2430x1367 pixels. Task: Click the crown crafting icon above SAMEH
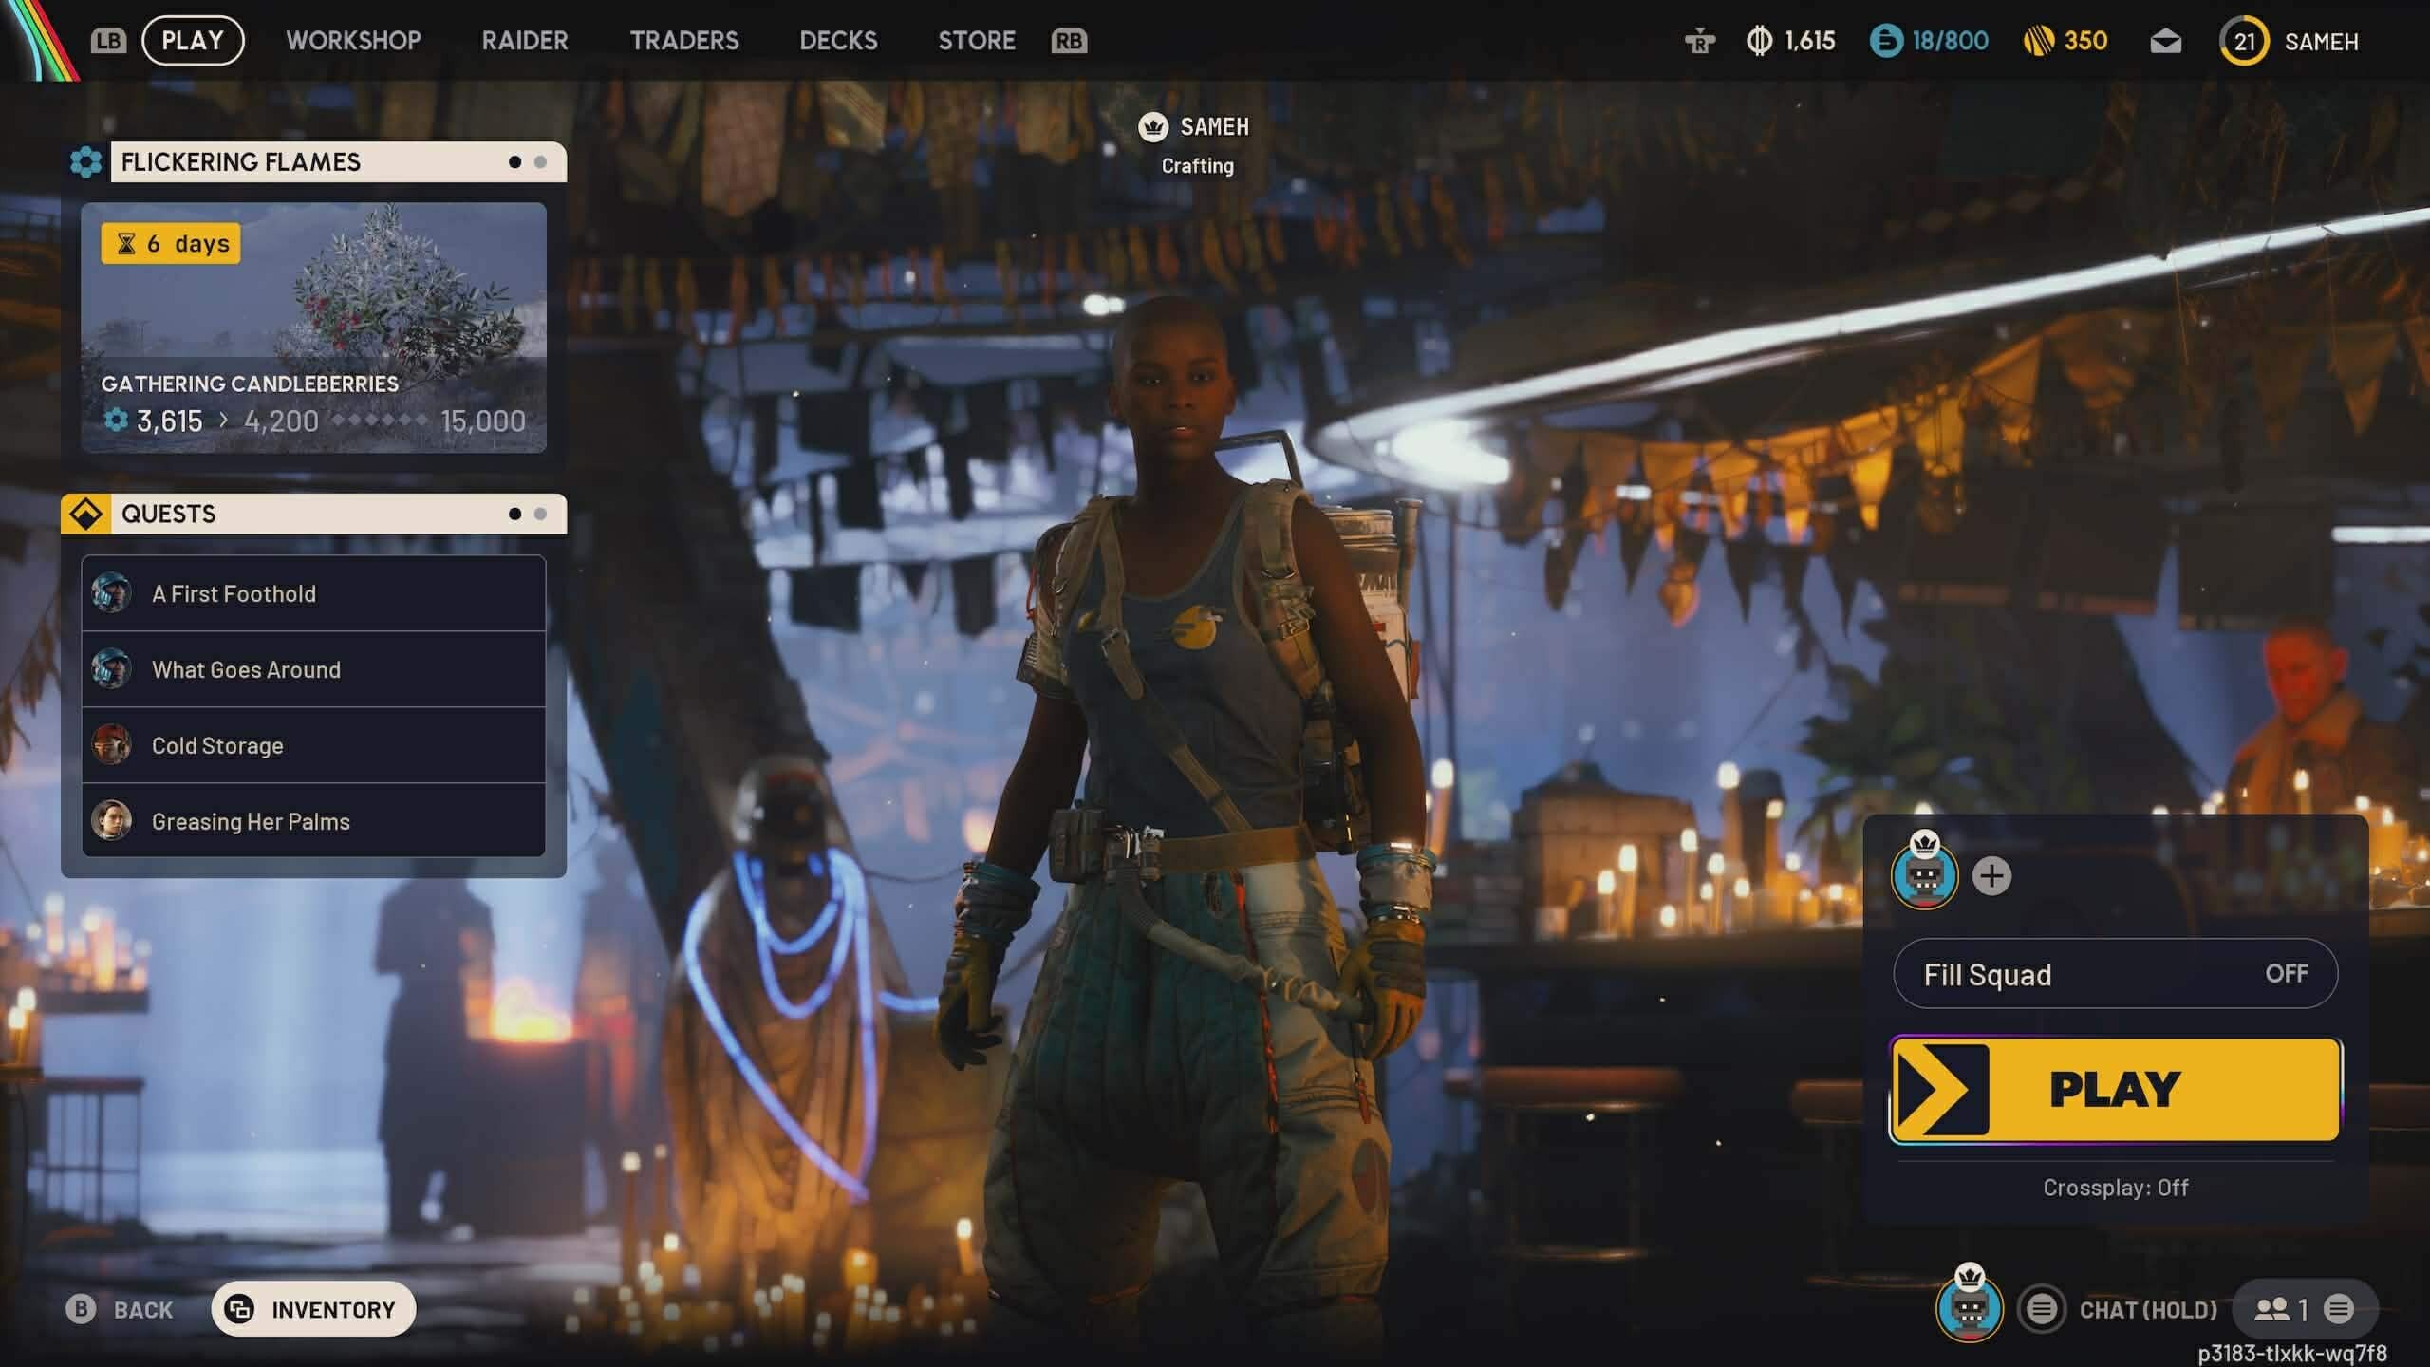coord(1151,127)
